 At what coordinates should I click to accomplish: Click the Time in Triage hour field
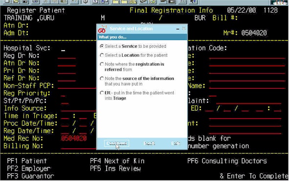point(65,116)
